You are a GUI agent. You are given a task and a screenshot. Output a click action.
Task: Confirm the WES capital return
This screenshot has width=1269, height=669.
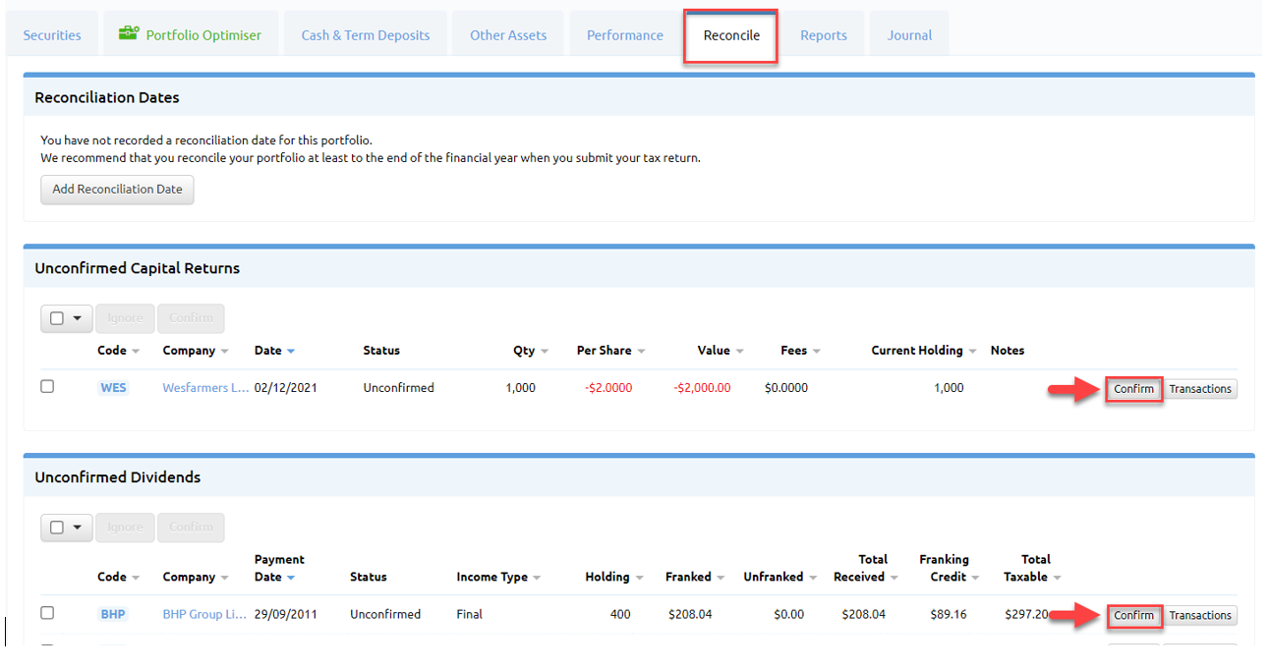(x=1133, y=388)
